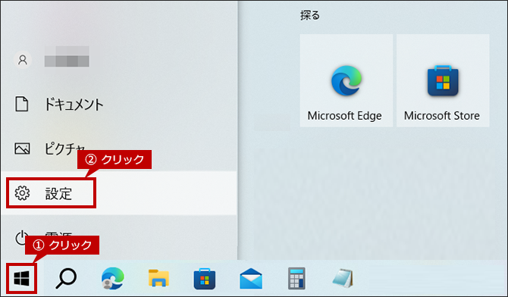The image size is (508, 297).
Task: Click the user account avatar icon
Action: tap(23, 60)
